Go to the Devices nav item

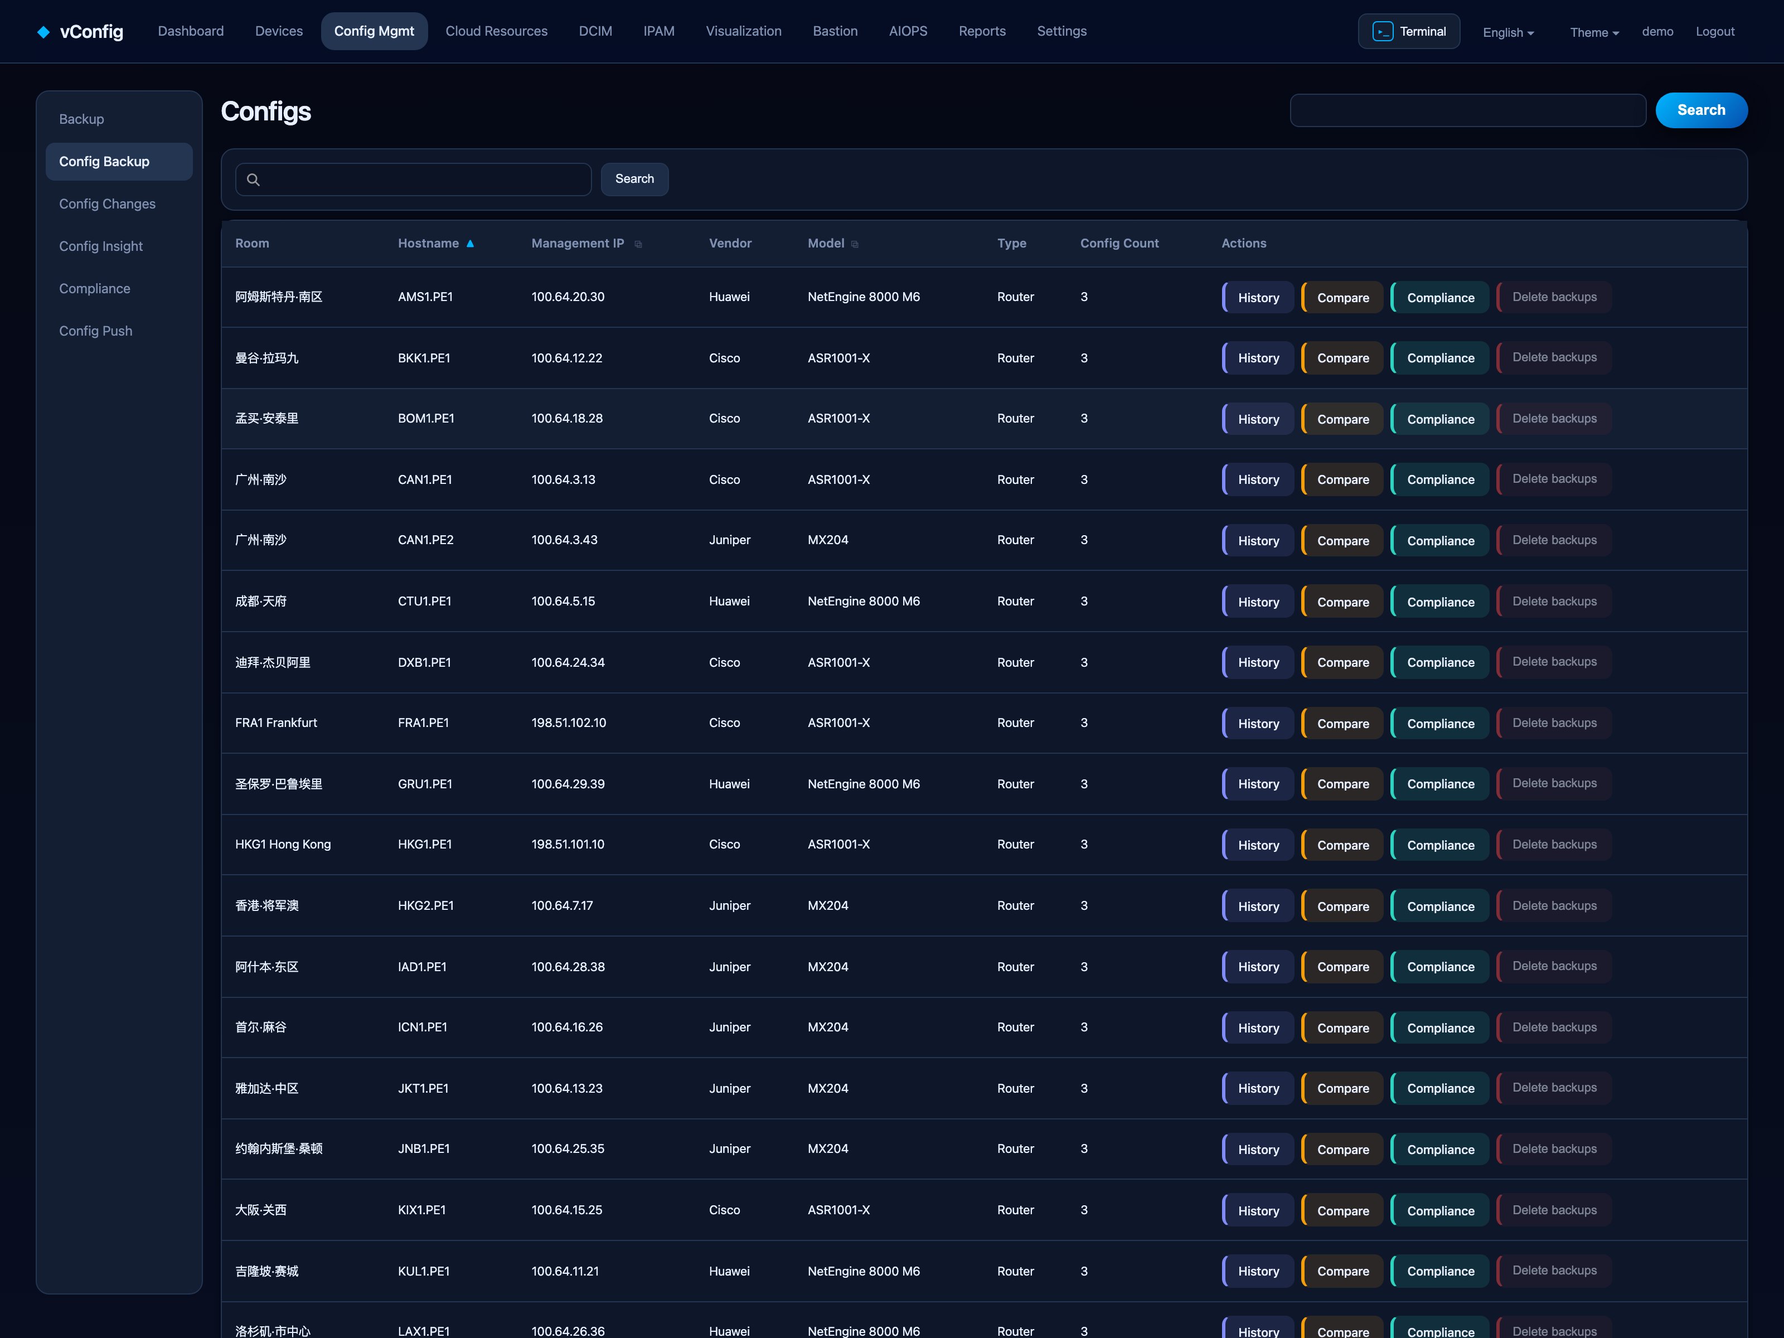pos(279,31)
